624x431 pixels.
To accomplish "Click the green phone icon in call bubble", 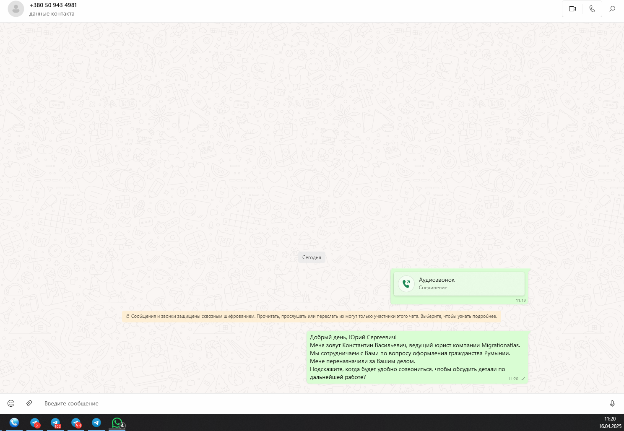I will [406, 284].
